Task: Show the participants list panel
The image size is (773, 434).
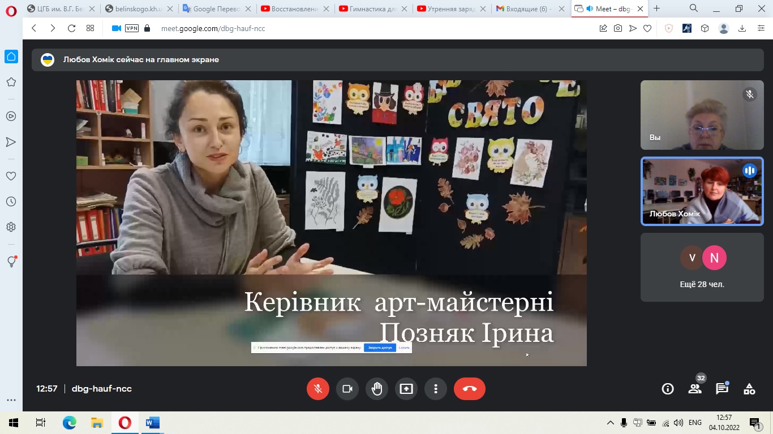Action: point(695,389)
